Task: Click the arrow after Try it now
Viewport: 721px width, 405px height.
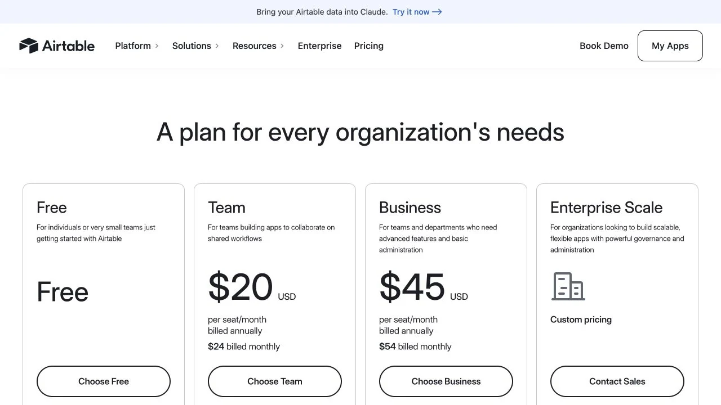Action: [437, 12]
